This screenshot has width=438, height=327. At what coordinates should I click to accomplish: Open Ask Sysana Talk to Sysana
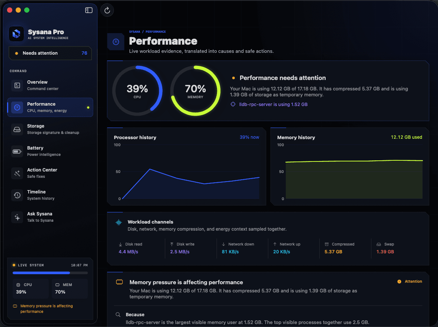(x=50, y=217)
